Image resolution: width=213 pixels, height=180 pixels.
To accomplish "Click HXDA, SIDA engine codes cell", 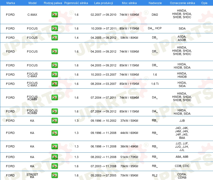I will coord(182,84).
